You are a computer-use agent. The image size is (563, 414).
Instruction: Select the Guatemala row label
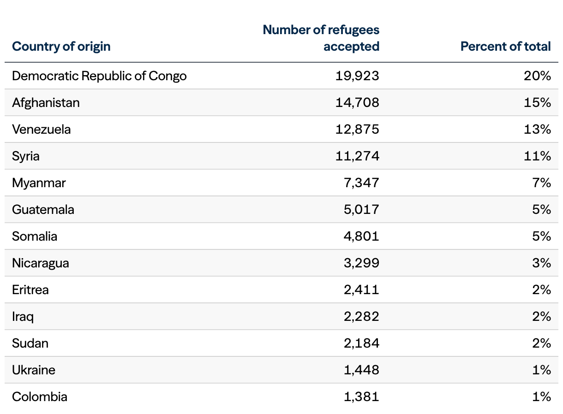[43, 209]
